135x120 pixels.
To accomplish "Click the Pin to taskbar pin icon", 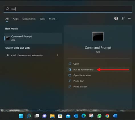I will (70, 87).
